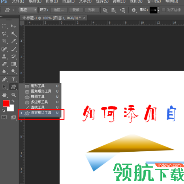This screenshot has height=184, width=184.
Task: Click the red foreground color swatch
Action: point(6,103)
